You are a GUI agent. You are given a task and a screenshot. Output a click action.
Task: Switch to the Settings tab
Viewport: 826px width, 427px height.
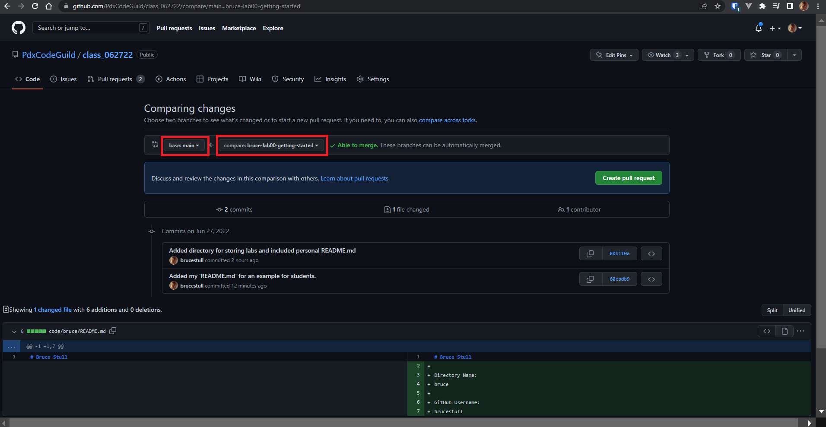tap(373, 79)
